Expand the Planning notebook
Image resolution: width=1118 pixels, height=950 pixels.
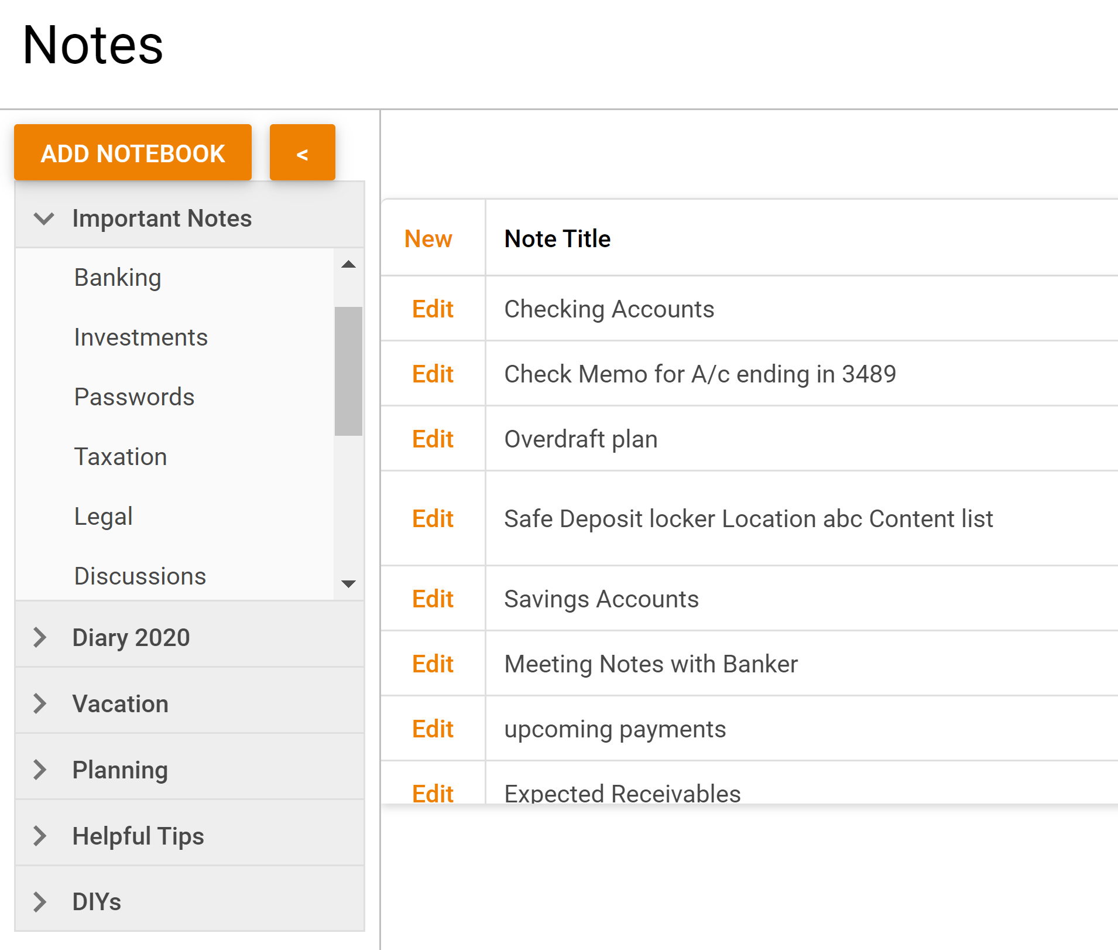tap(40, 770)
